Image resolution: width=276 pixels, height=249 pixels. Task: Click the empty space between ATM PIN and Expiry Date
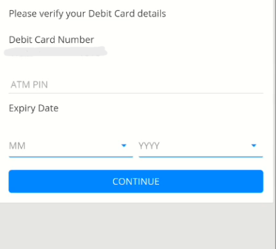click(136, 98)
